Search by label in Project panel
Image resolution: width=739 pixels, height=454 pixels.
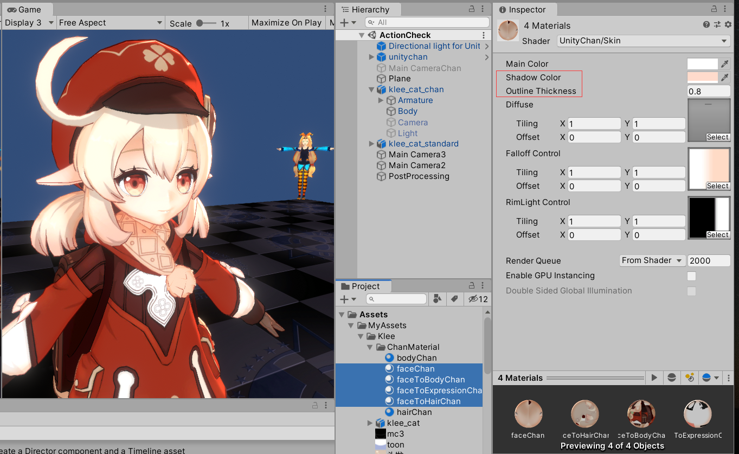(454, 299)
